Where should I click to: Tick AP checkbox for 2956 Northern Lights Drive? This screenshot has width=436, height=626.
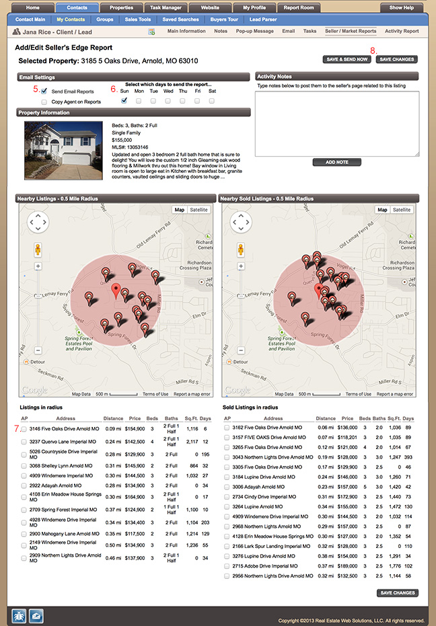click(227, 576)
